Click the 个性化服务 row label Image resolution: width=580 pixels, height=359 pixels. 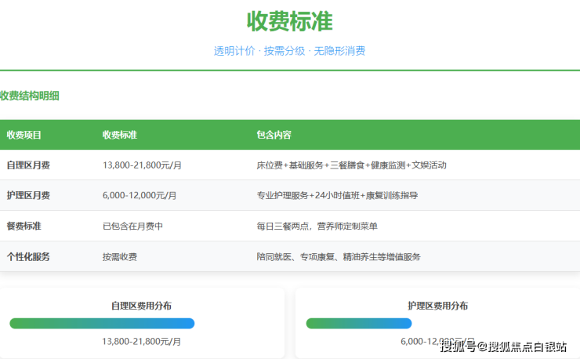pos(28,256)
